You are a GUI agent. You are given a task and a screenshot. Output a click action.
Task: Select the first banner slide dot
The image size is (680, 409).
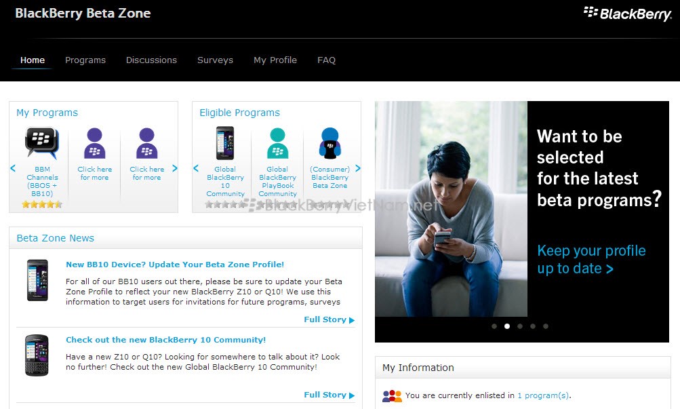click(494, 326)
